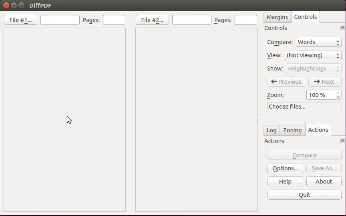Quit DiffPDF
Screen dimensions: 346x216
[304, 195]
